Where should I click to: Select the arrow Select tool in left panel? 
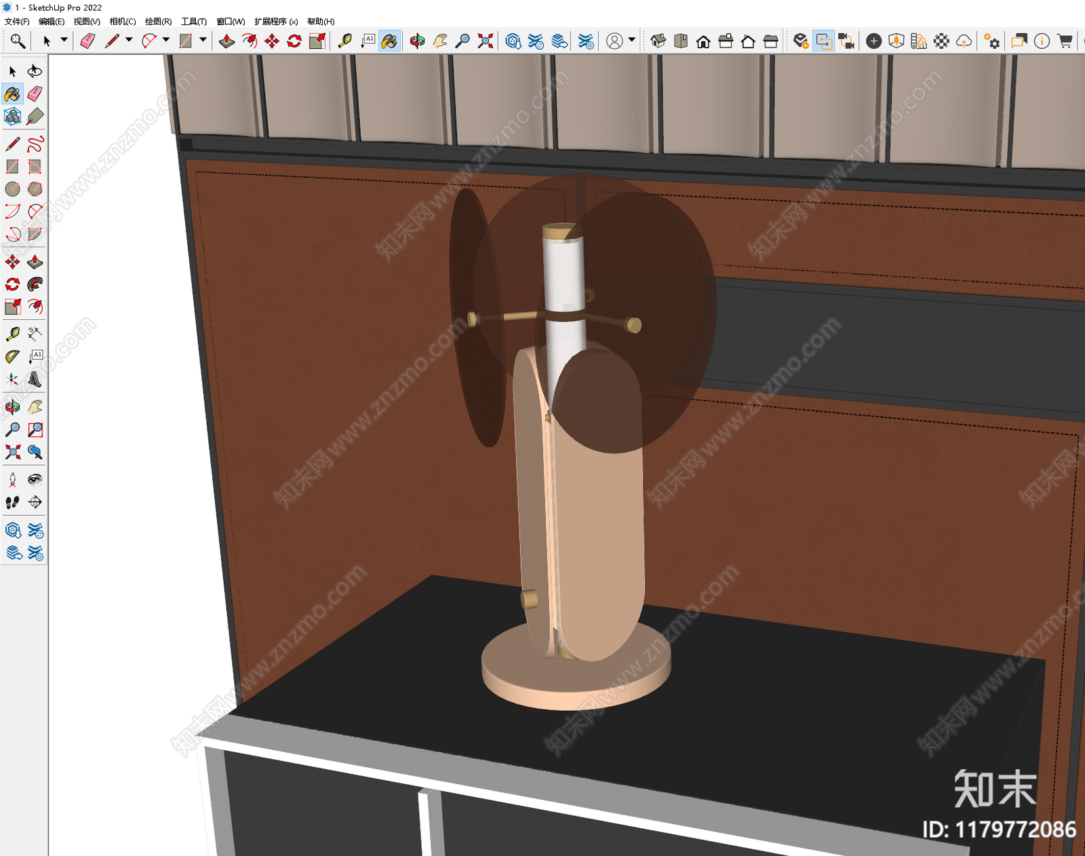[12, 71]
